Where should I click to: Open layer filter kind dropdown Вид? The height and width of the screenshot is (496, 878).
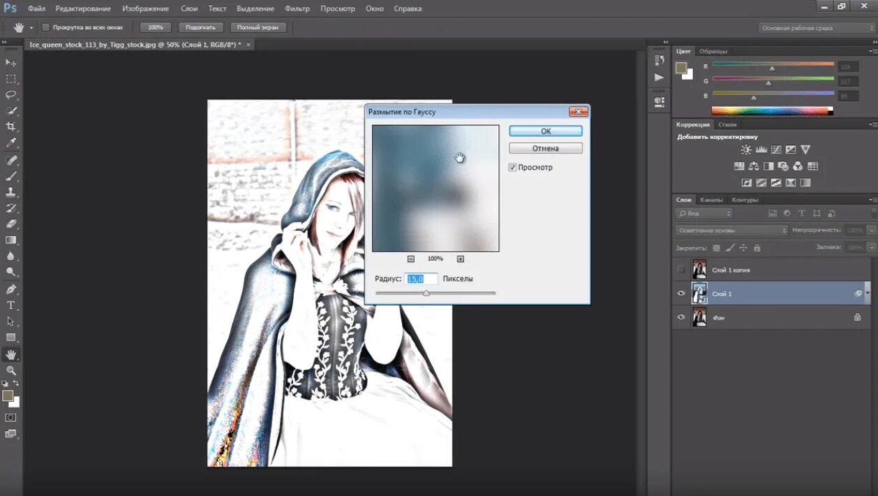coord(704,213)
